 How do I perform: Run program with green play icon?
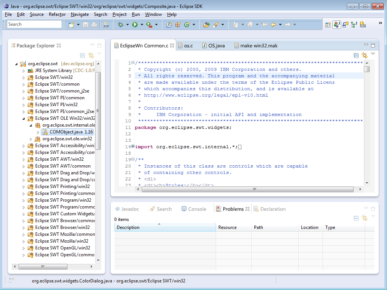click(x=135, y=24)
